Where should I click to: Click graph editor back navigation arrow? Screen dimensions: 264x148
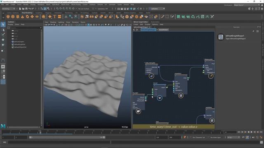[x=134, y=30]
